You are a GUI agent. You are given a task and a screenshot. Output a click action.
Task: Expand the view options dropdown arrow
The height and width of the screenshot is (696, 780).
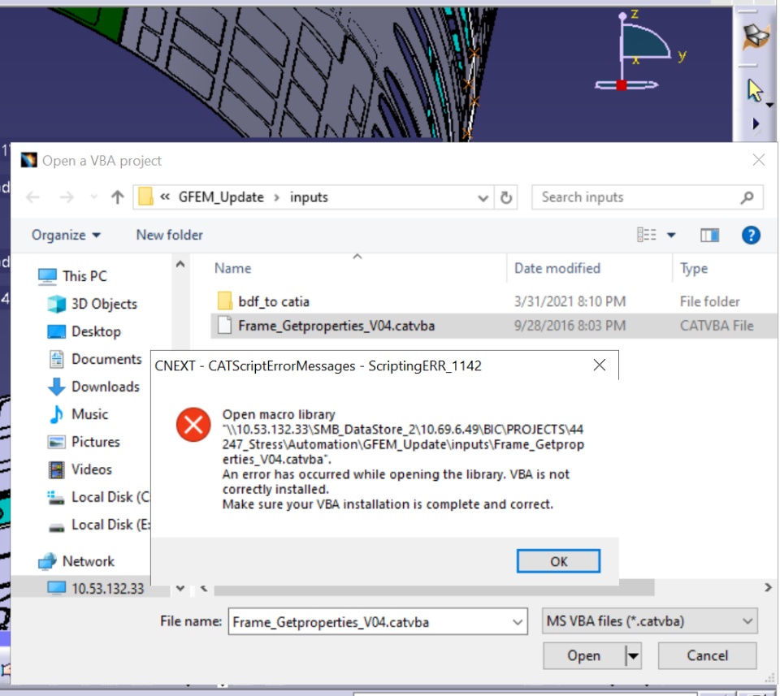[x=671, y=235]
